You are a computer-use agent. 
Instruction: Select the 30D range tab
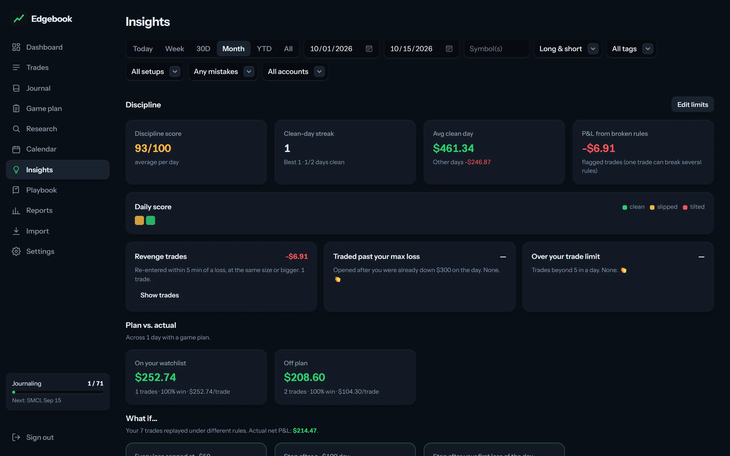tap(203, 49)
